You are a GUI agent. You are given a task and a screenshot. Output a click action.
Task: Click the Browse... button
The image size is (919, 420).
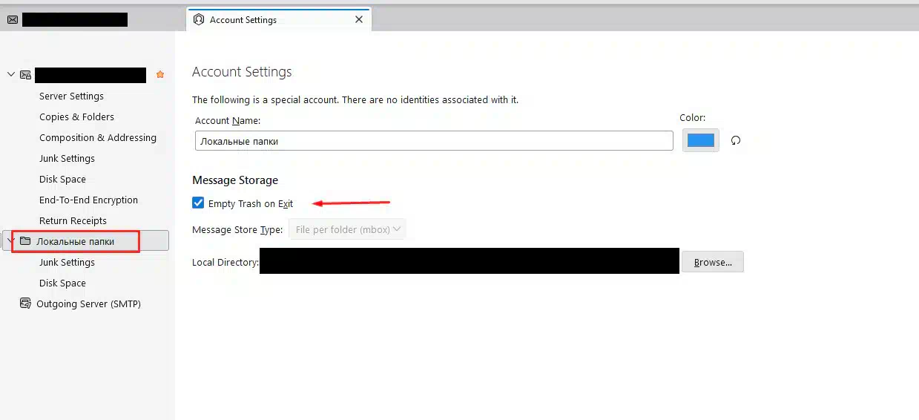tap(713, 262)
